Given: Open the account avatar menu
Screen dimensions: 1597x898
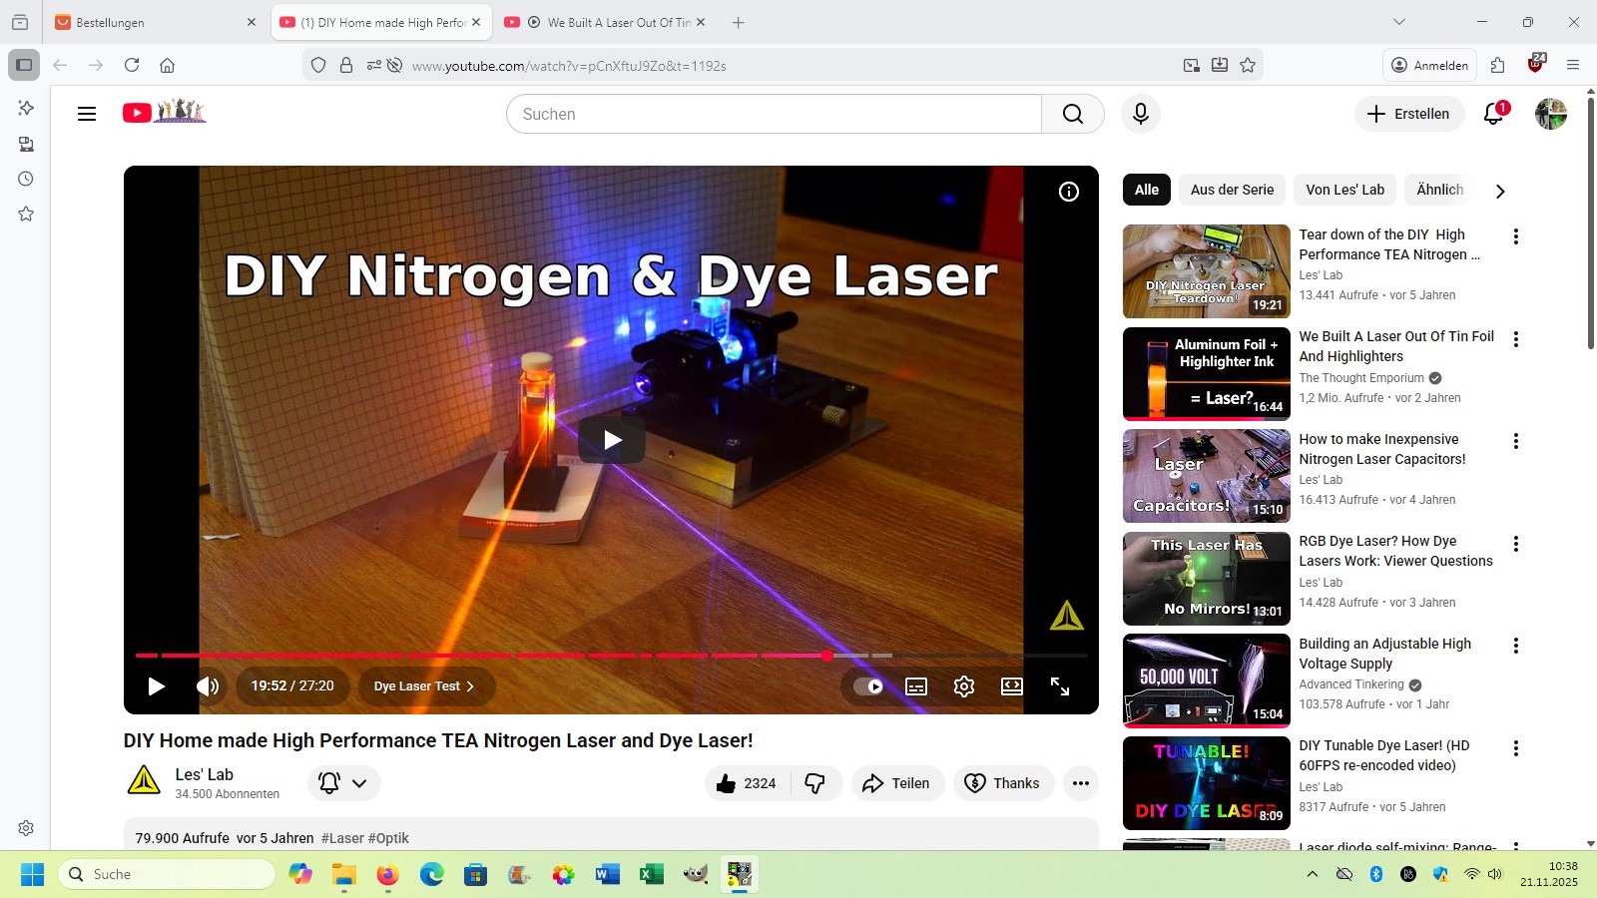Looking at the screenshot, I should point(1551,114).
